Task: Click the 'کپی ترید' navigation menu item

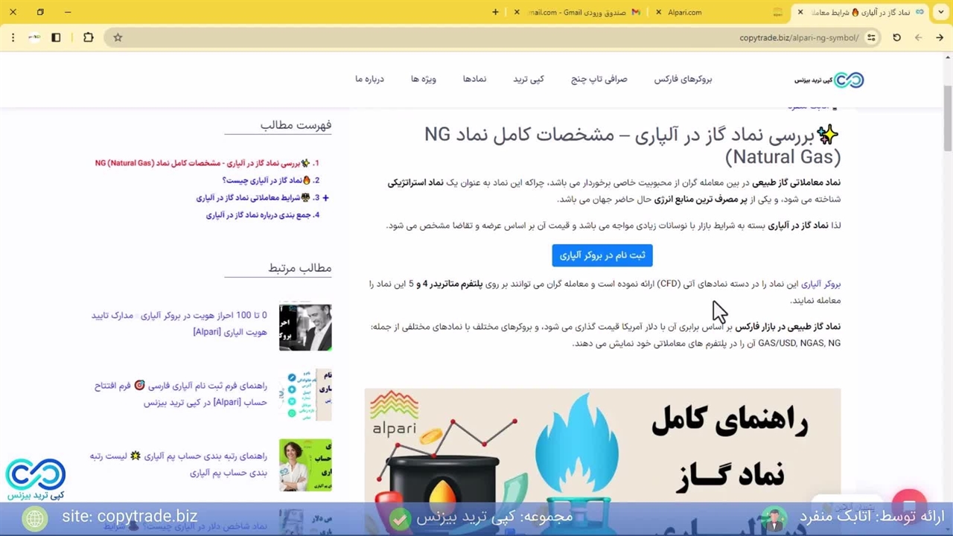Action: (528, 79)
